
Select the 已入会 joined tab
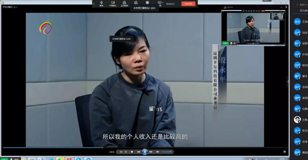click(x=304, y=10)
